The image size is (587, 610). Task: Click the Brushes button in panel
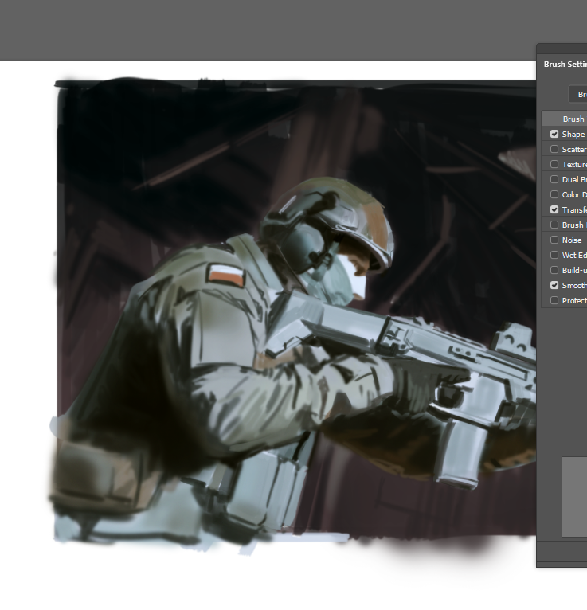click(x=578, y=95)
